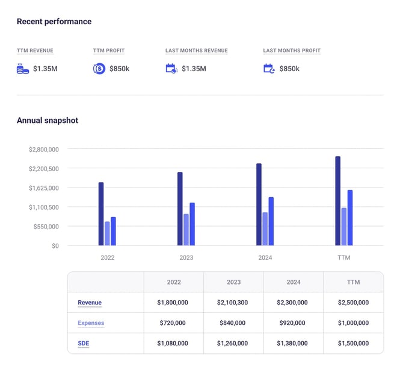Click the 2024 column header in table
Image resolution: width=403 pixels, height=372 pixels.
click(293, 282)
